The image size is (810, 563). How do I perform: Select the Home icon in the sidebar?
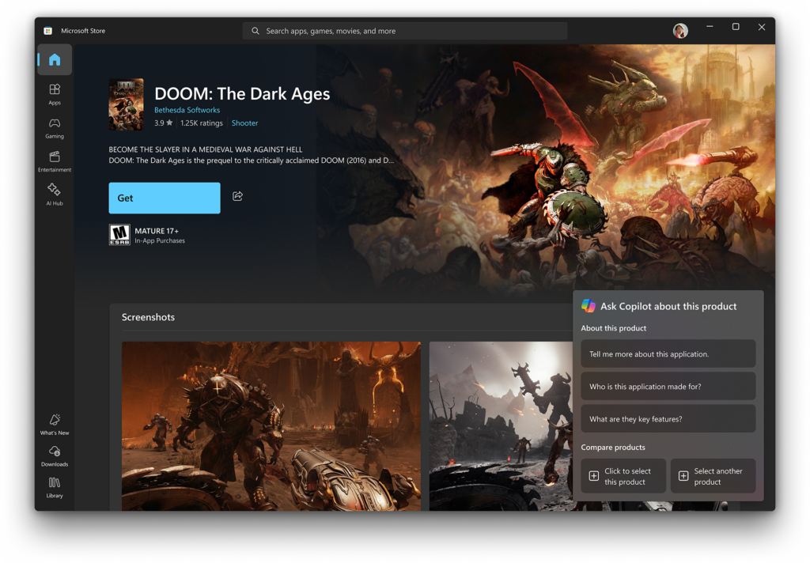pyautogui.click(x=54, y=59)
